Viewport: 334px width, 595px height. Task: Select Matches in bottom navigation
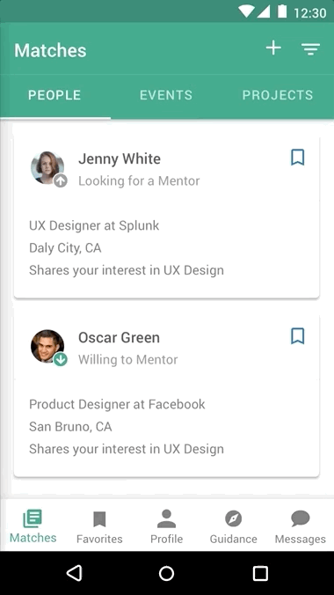point(33,526)
